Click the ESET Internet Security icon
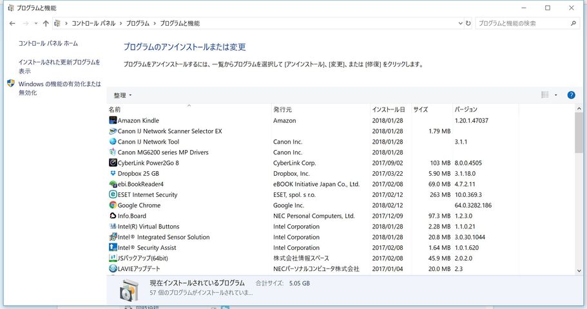The height and width of the screenshot is (309, 587). pos(113,194)
